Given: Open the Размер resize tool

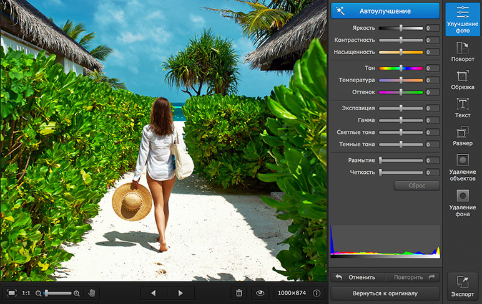Looking at the screenshot, I should point(463,136).
